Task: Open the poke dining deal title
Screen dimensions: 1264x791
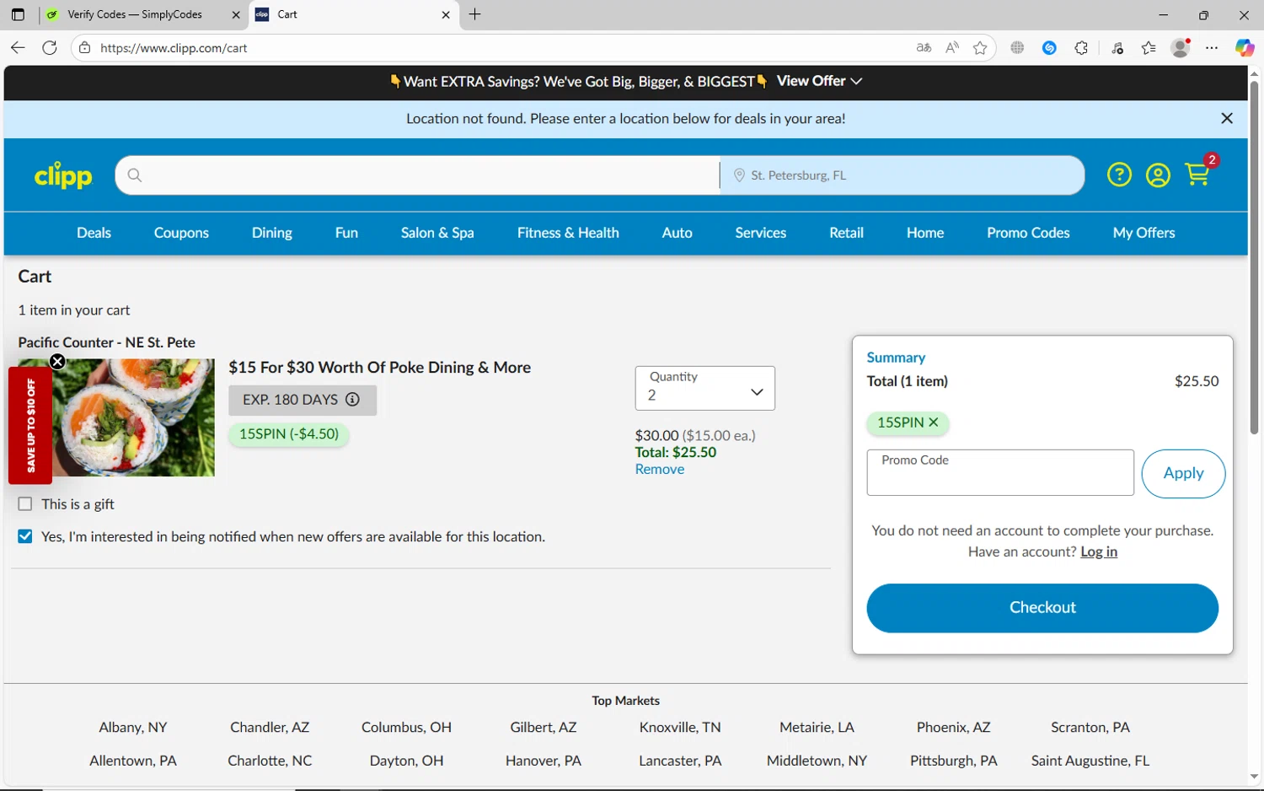Action: pos(379,368)
